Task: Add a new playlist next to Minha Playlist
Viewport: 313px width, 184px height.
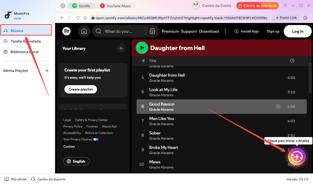Action: 47,70
